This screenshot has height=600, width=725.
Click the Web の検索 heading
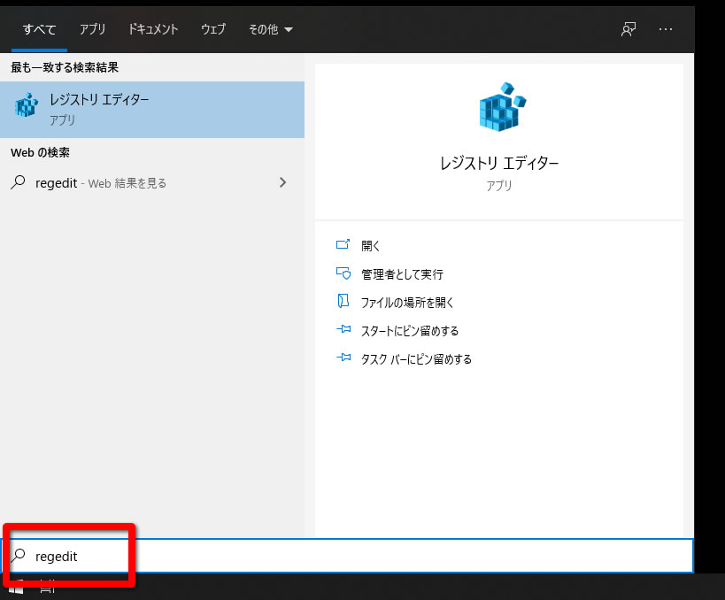coord(40,152)
